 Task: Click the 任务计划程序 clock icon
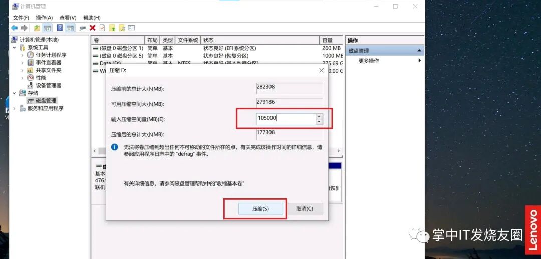pyautogui.click(x=31, y=55)
